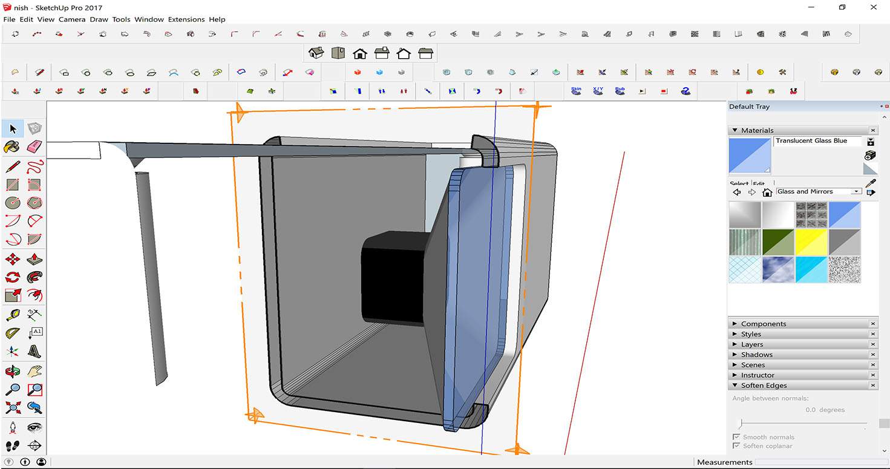Choose the Scale tool
Viewport: 890px width, 469px height.
tap(13, 295)
